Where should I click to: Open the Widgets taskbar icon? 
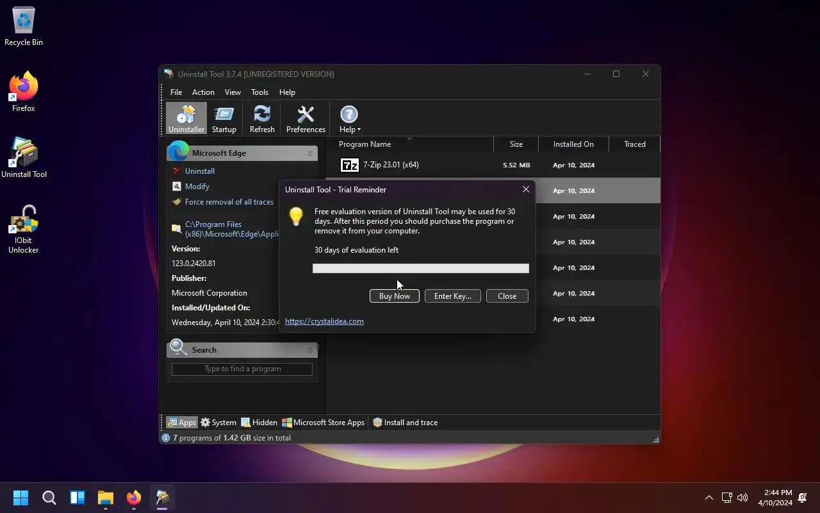(78, 498)
